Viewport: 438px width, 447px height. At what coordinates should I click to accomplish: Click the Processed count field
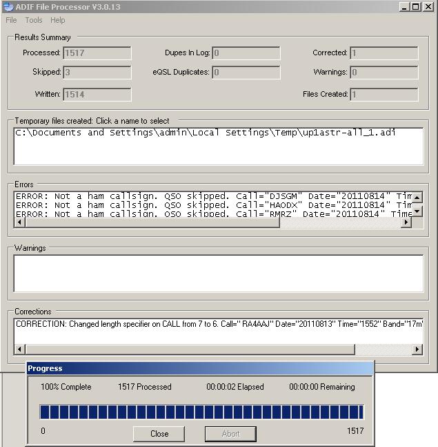[x=97, y=53]
